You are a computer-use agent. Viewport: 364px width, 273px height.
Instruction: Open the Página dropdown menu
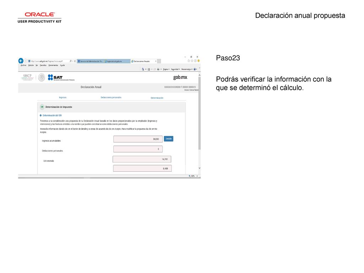pyautogui.click(x=166, y=69)
